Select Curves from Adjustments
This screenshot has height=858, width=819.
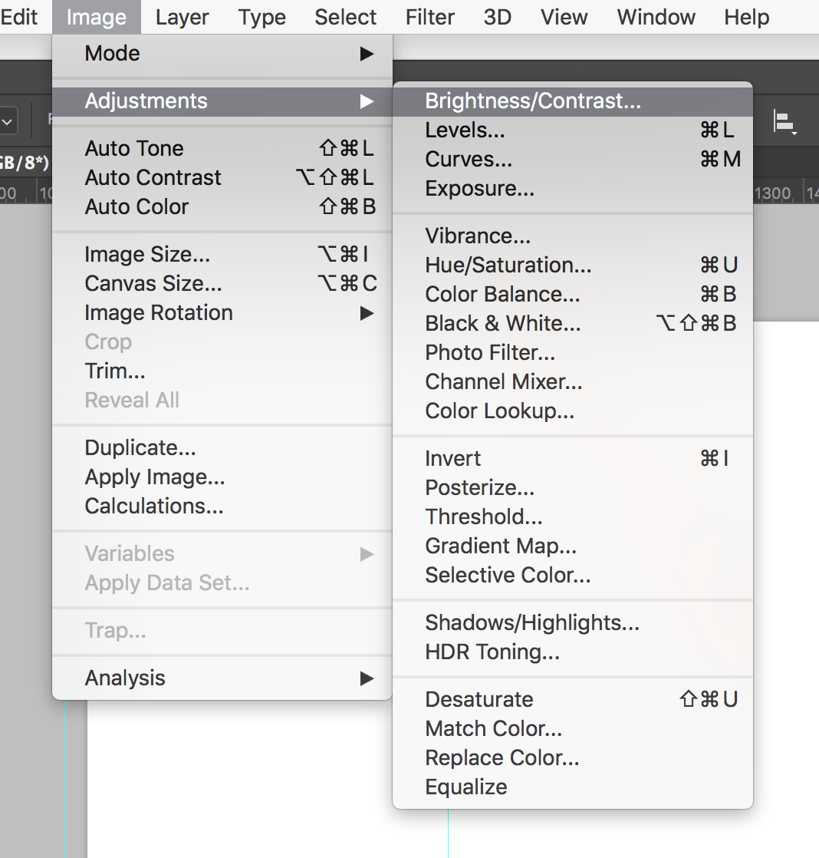coord(469,160)
